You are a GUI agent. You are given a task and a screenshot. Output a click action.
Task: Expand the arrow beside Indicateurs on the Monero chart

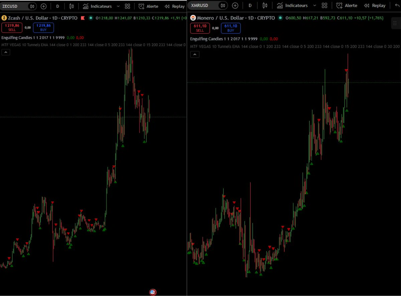pos(315,6)
